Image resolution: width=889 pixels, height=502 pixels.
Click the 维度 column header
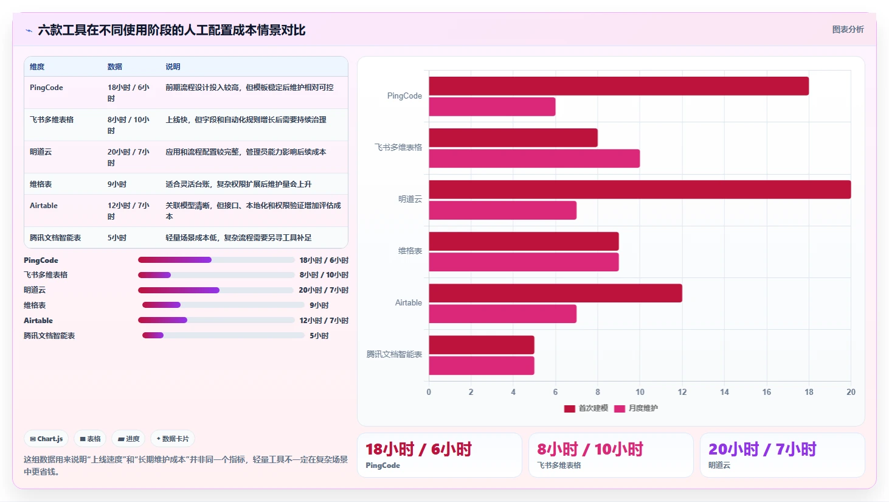(37, 67)
